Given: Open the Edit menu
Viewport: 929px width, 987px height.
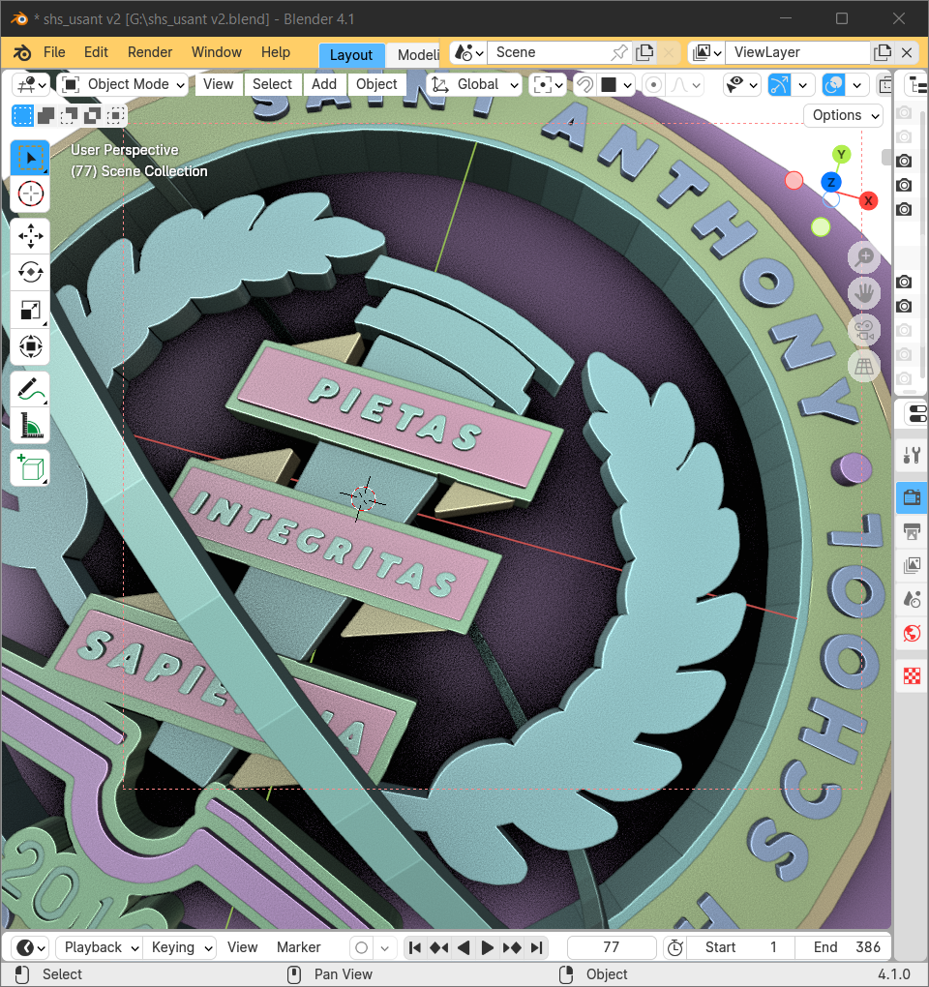Looking at the screenshot, I should tap(96, 52).
